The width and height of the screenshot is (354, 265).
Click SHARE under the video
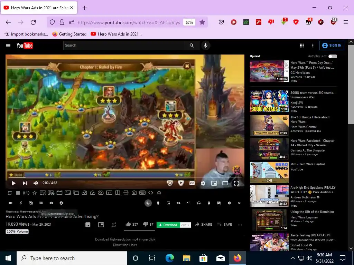203,224
